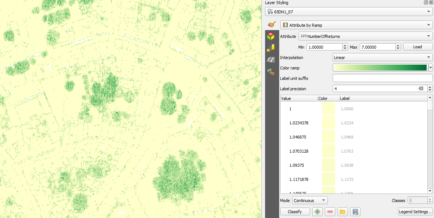Click color swatch for value 1

[x=329, y=109]
